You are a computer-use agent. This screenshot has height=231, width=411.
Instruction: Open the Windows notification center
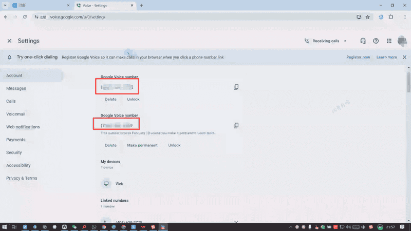tap(402, 227)
